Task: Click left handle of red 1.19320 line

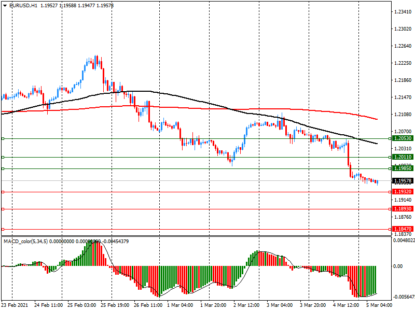Action: [3, 192]
